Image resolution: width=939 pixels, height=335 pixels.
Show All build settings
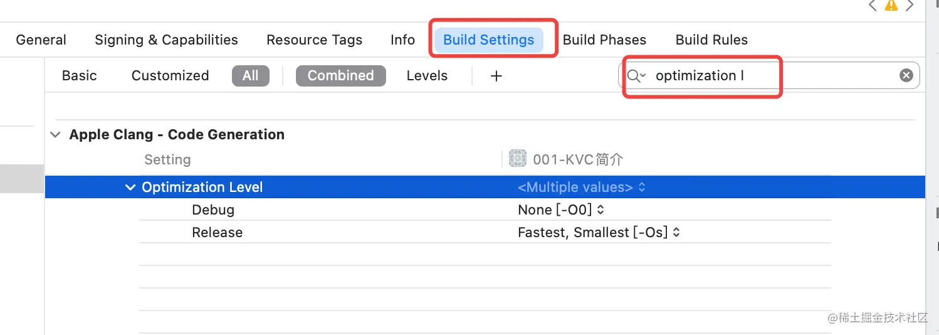[250, 76]
